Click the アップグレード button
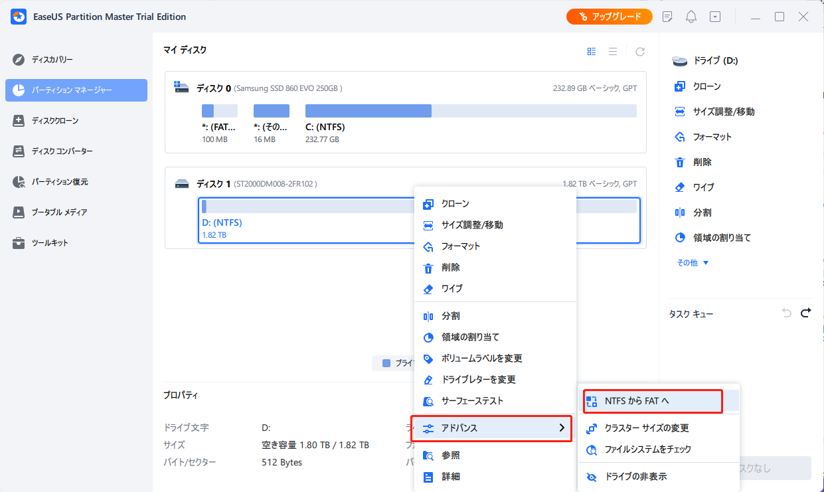The height and width of the screenshot is (492, 824). (x=610, y=17)
